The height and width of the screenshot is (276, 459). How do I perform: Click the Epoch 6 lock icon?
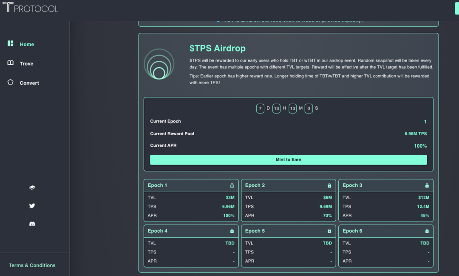(427, 231)
